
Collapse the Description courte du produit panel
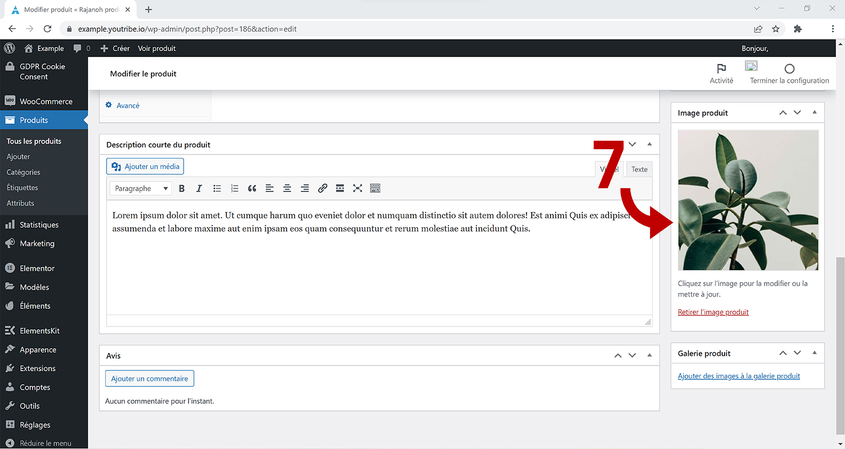650,144
